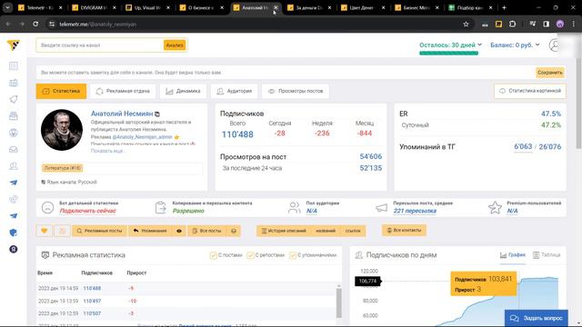
Task: Click the Статистика картинкой button
Action: point(530,91)
